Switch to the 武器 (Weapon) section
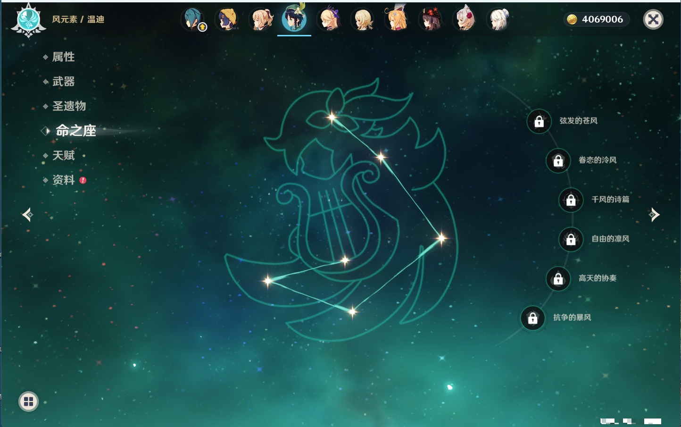 [x=63, y=82]
